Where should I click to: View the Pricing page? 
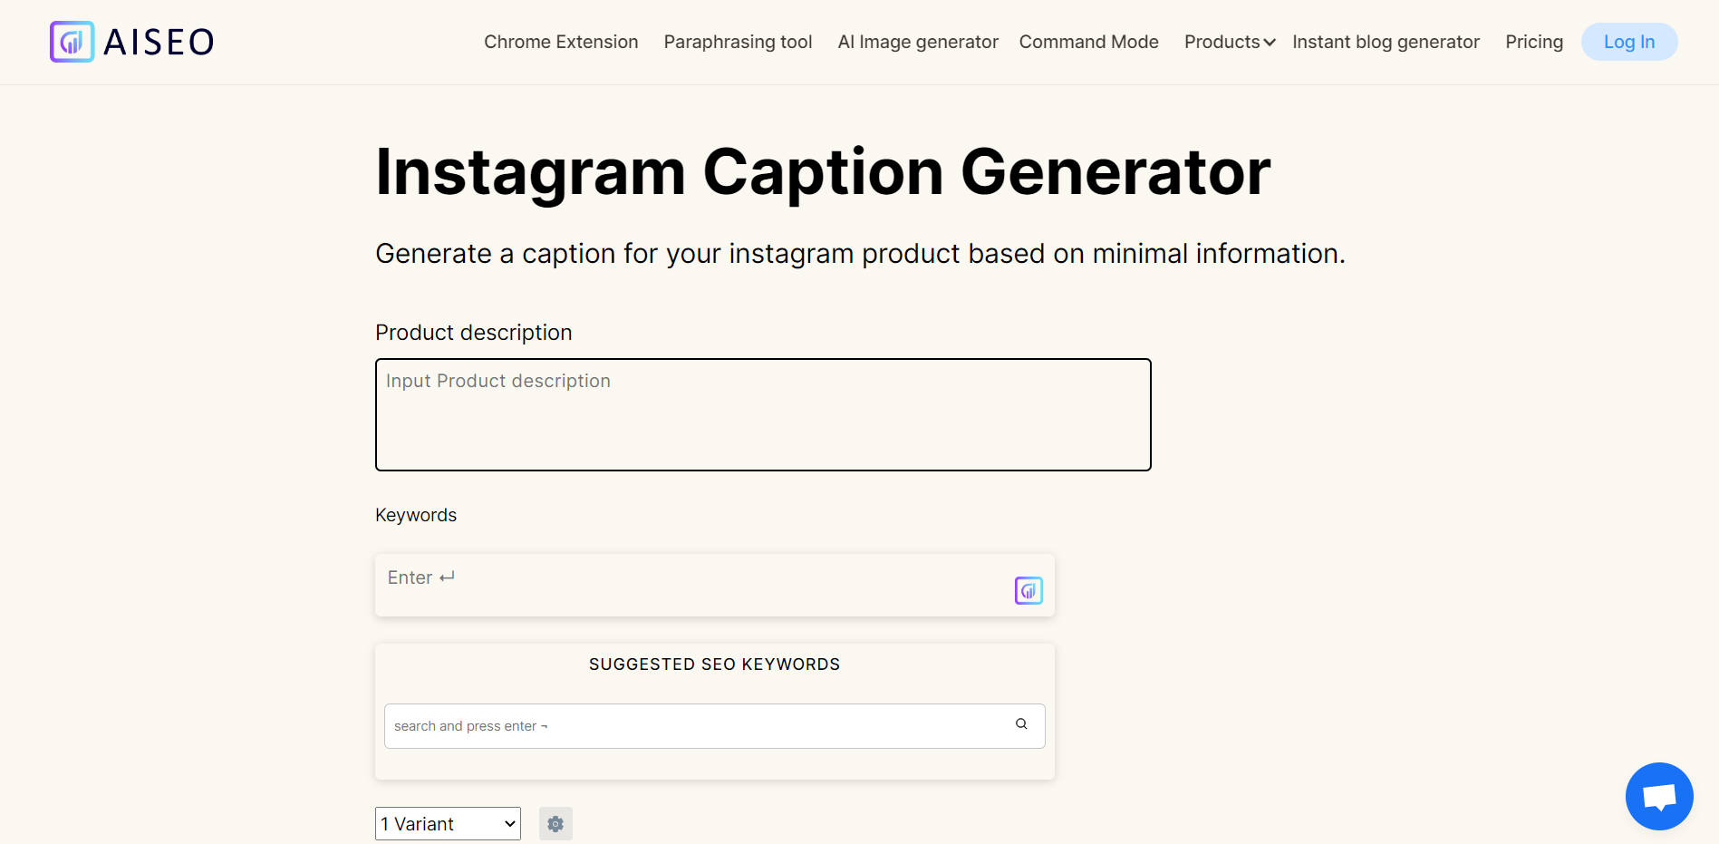[1533, 42]
